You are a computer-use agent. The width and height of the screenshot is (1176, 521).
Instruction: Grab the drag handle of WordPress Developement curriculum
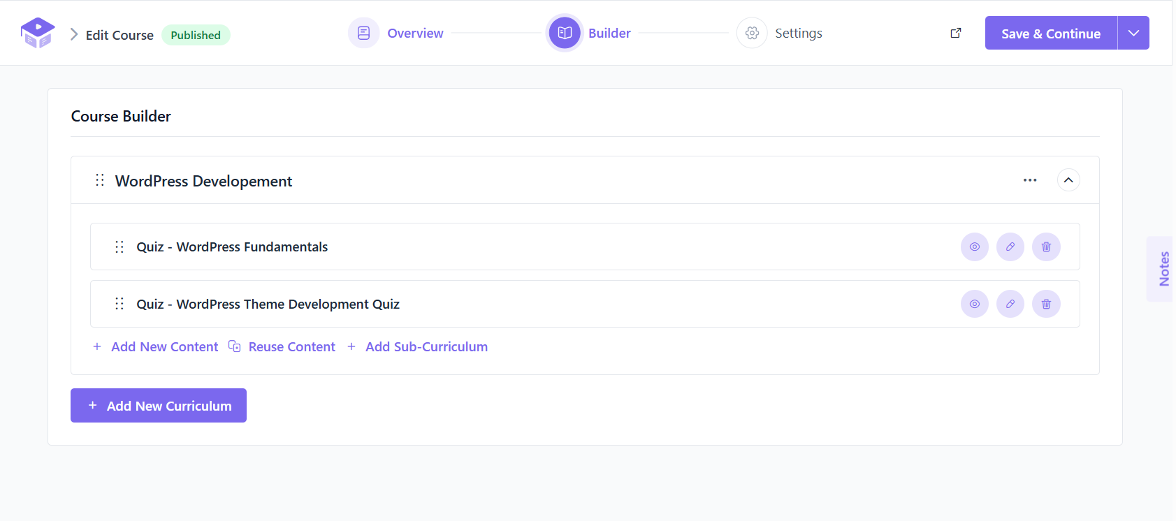coord(100,180)
